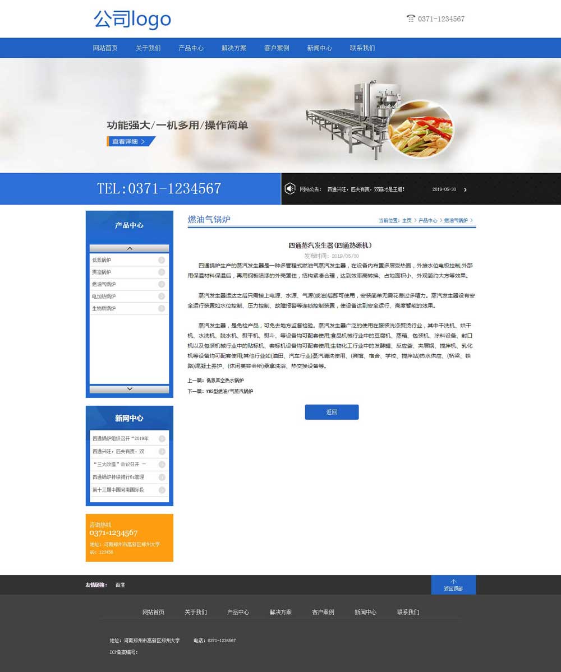This screenshot has width=561, height=672.
Task: Click 主页 in the breadcrumb trail
Action: (407, 221)
